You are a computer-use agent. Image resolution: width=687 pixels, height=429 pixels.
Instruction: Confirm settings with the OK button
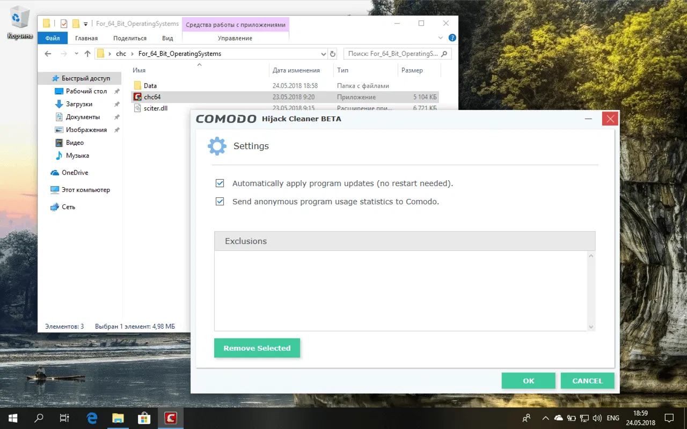[x=529, y=381]
